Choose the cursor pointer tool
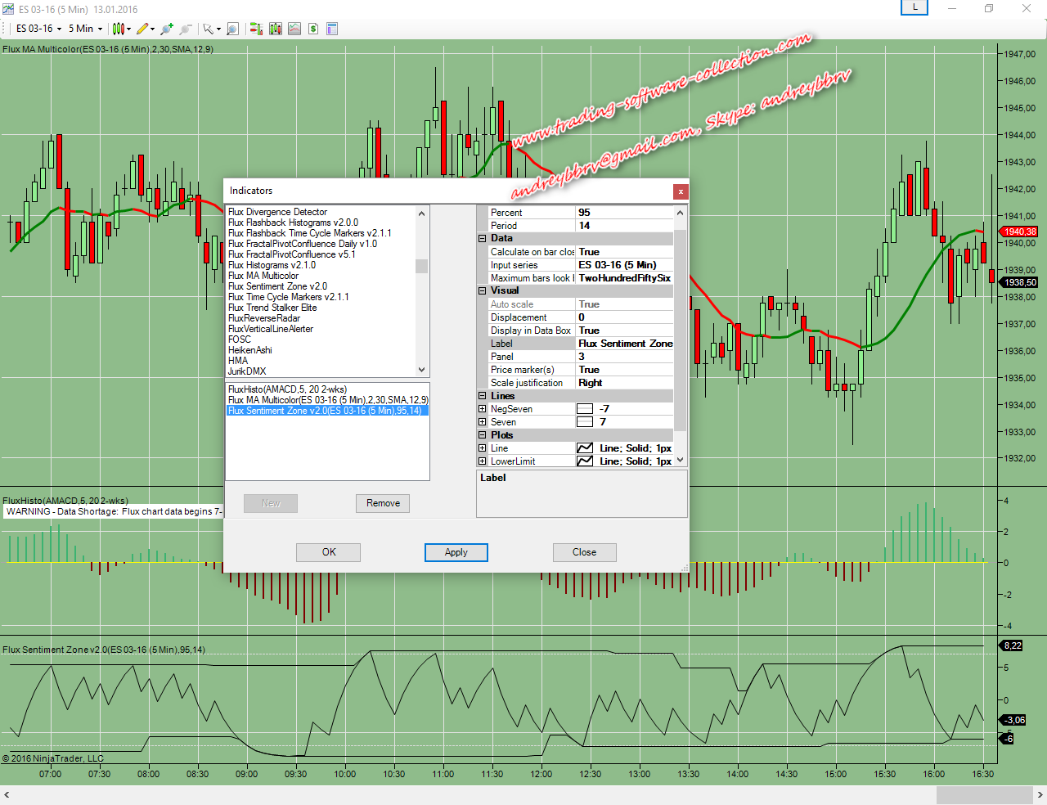Viewport: 1047px width, 805px height. click(x=209, y=29)
